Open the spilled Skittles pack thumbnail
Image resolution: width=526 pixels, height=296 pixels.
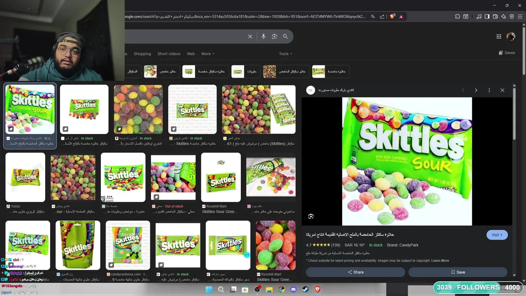tap(270, 177)
